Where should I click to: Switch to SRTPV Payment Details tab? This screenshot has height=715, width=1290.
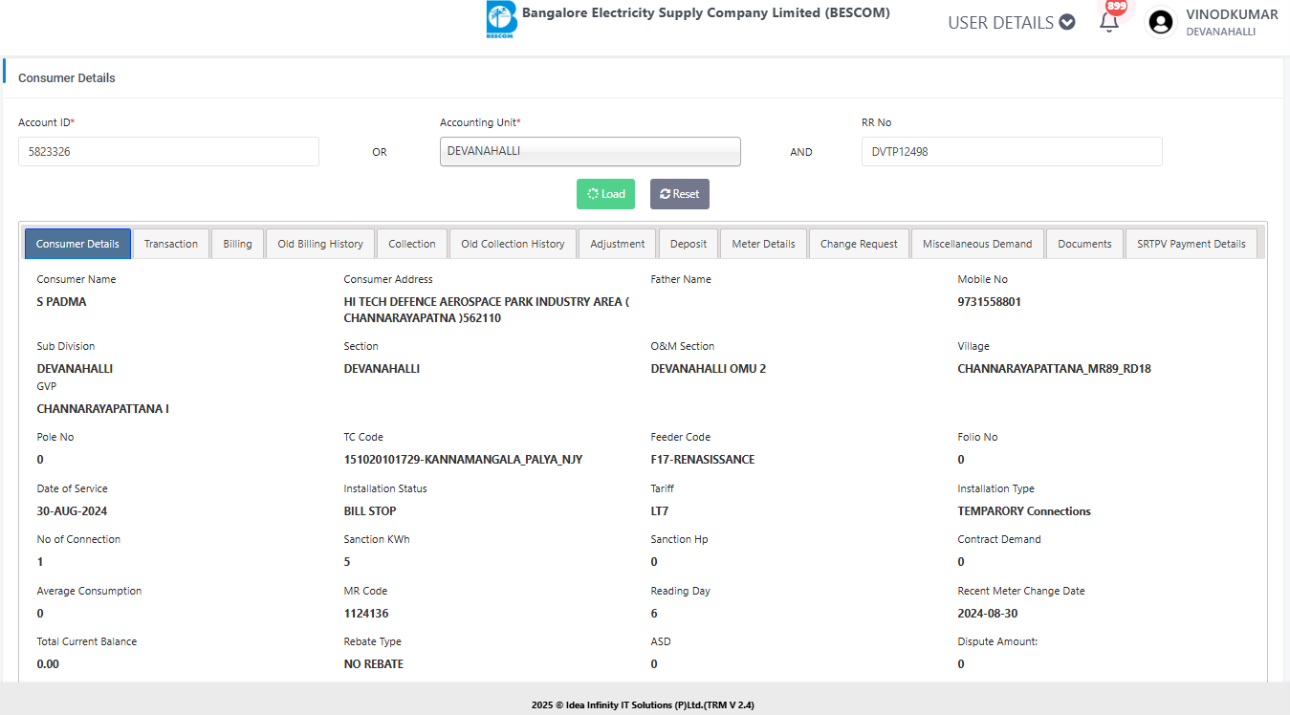click(x=1191, y=244)
